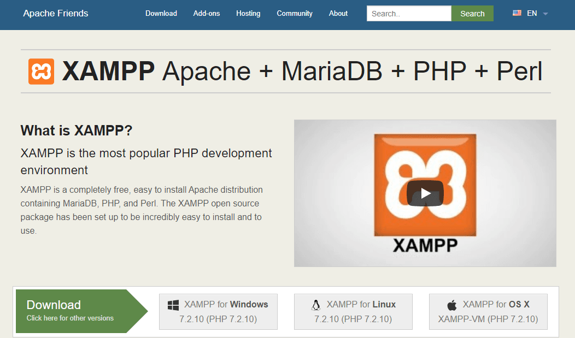Go to Apache Friends home link

point(56,13)
